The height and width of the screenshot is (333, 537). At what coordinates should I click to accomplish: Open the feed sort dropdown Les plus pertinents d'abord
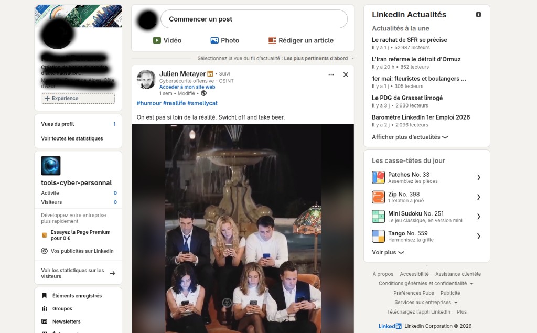318,58
